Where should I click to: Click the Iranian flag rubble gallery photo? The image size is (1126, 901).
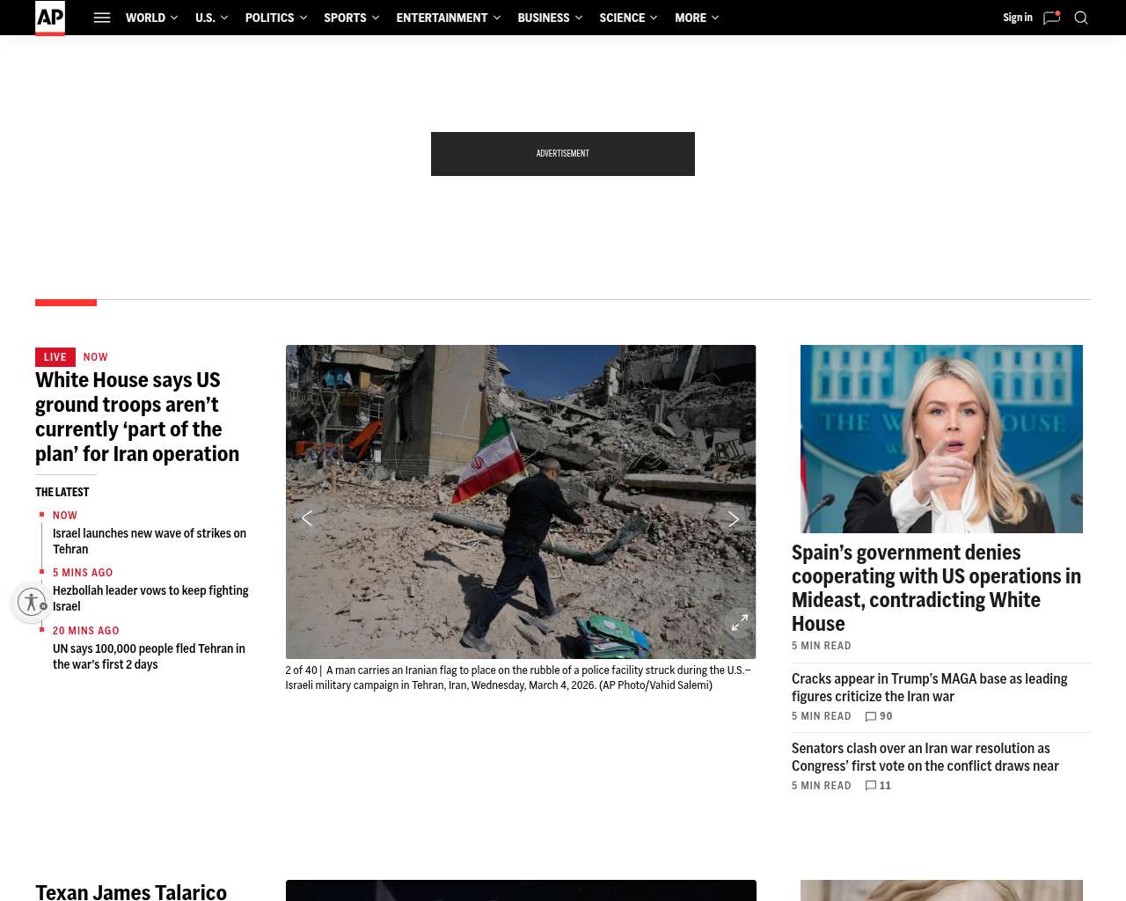click(x=521, y=502)
